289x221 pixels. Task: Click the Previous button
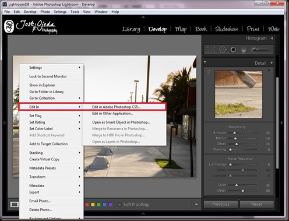221,204
